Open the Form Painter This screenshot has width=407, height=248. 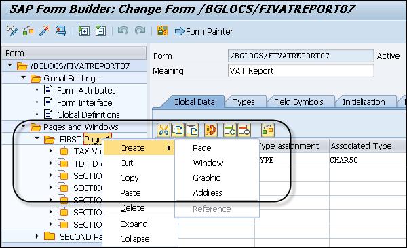pos(204,31)
